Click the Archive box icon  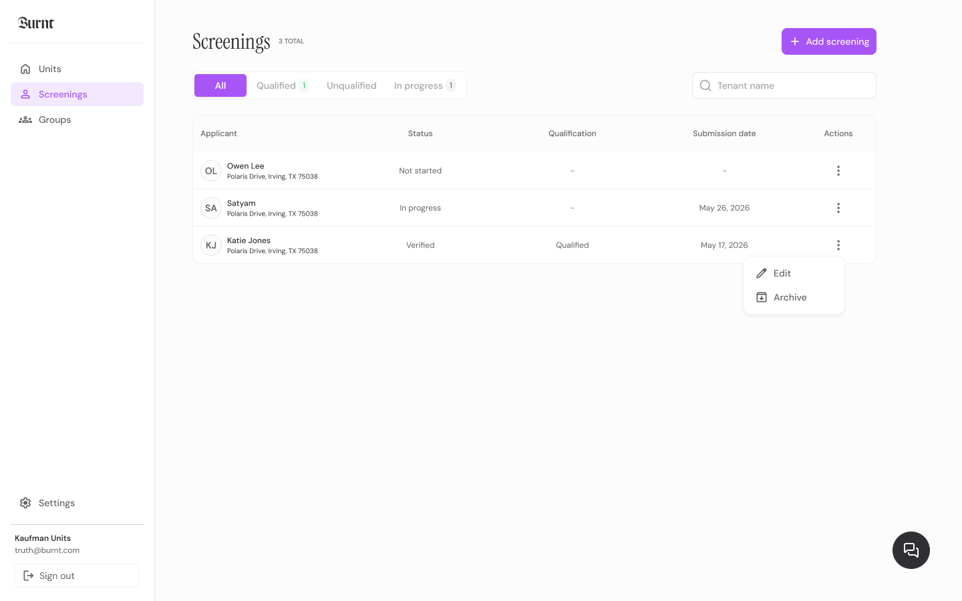(762, 297)
